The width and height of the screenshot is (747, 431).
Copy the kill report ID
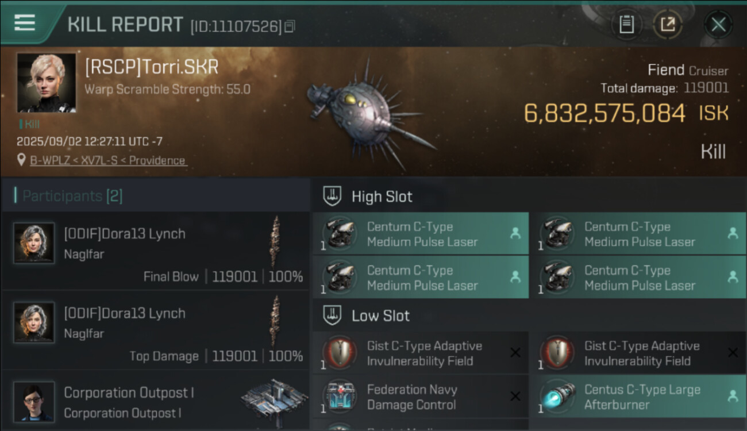tap(290, 26)
